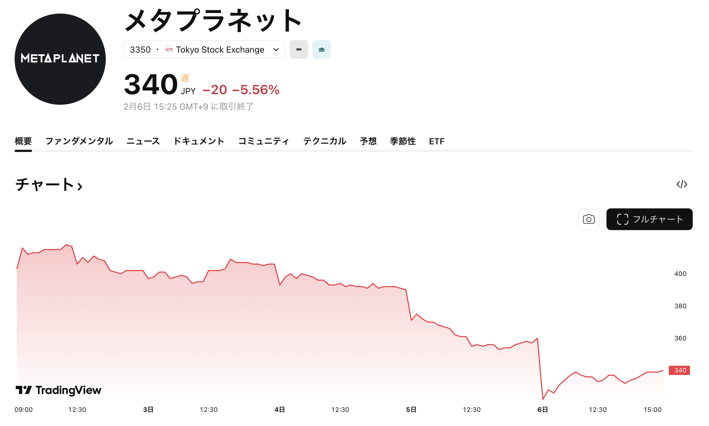
Task: Click the 6日 date marker on time axis
Action: [x=543, y=410]
